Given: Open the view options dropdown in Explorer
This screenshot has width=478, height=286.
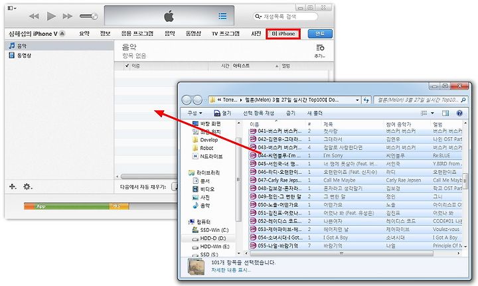Looking at the screenshot, I should (x=432, y=113).
